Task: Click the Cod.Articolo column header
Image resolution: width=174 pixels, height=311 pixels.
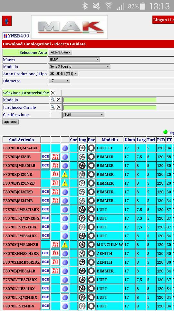Action: point(22,140)
